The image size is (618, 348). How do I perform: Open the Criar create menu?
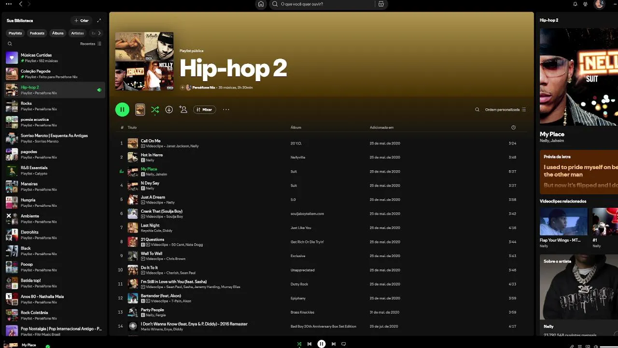click(81, 20)
